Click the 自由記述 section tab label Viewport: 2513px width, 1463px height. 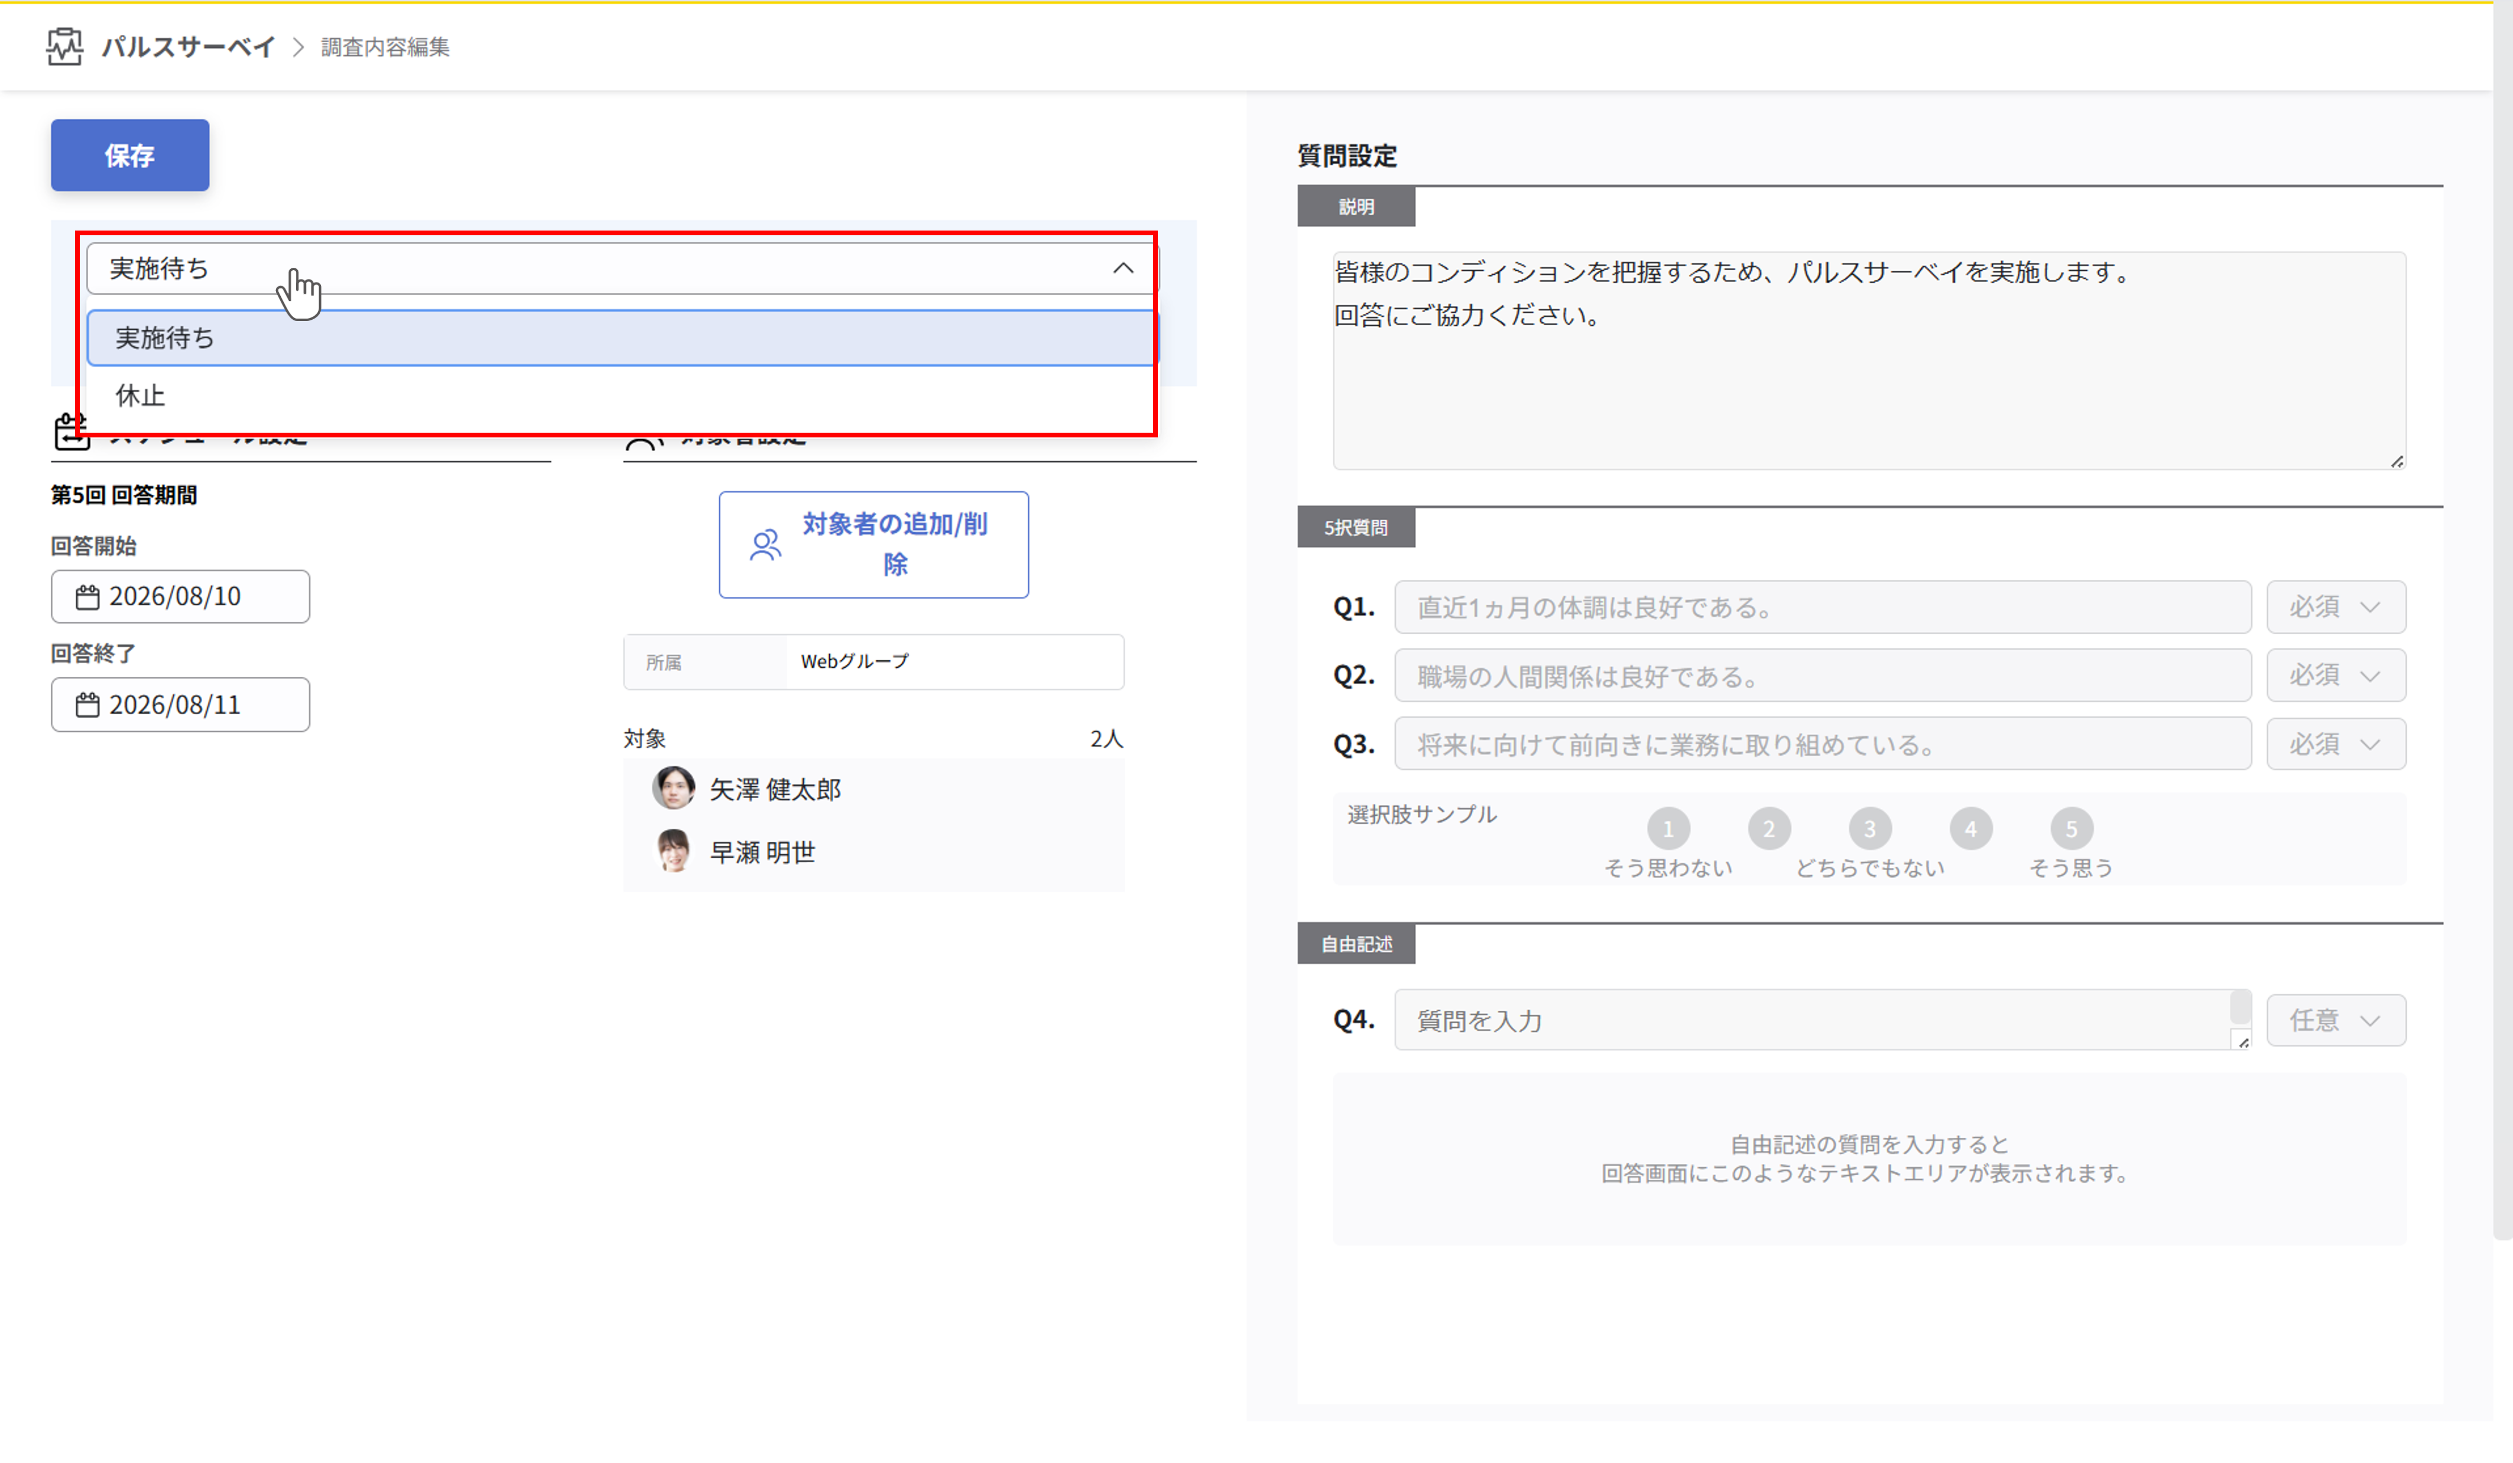[x=1356, y=945]
